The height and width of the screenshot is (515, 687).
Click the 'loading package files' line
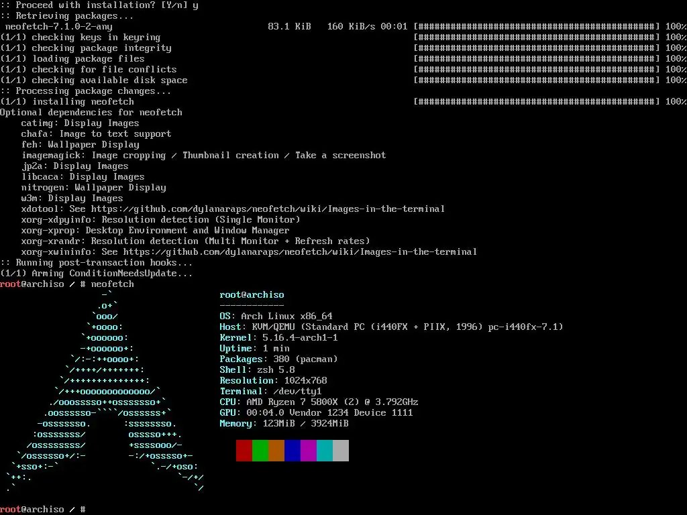[x=72, y=59]
